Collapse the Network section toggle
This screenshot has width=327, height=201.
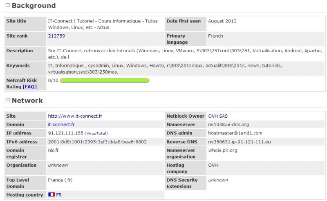coord(7,100)
